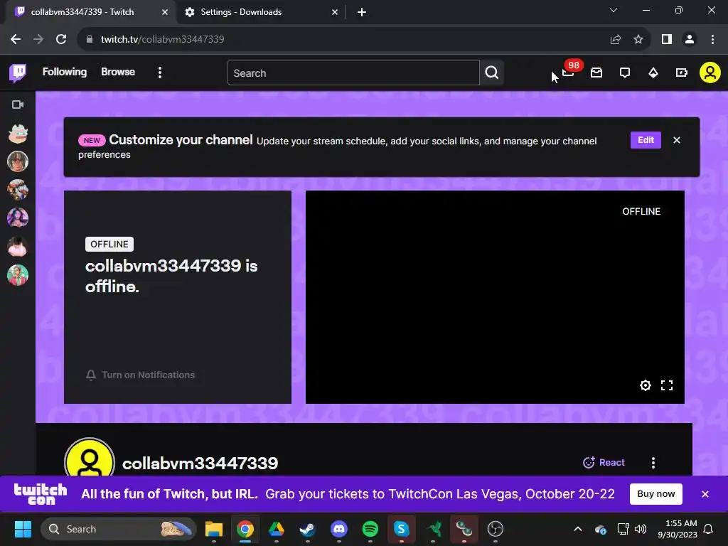Close the Settings - Downloads tab

tap(334, 12)
